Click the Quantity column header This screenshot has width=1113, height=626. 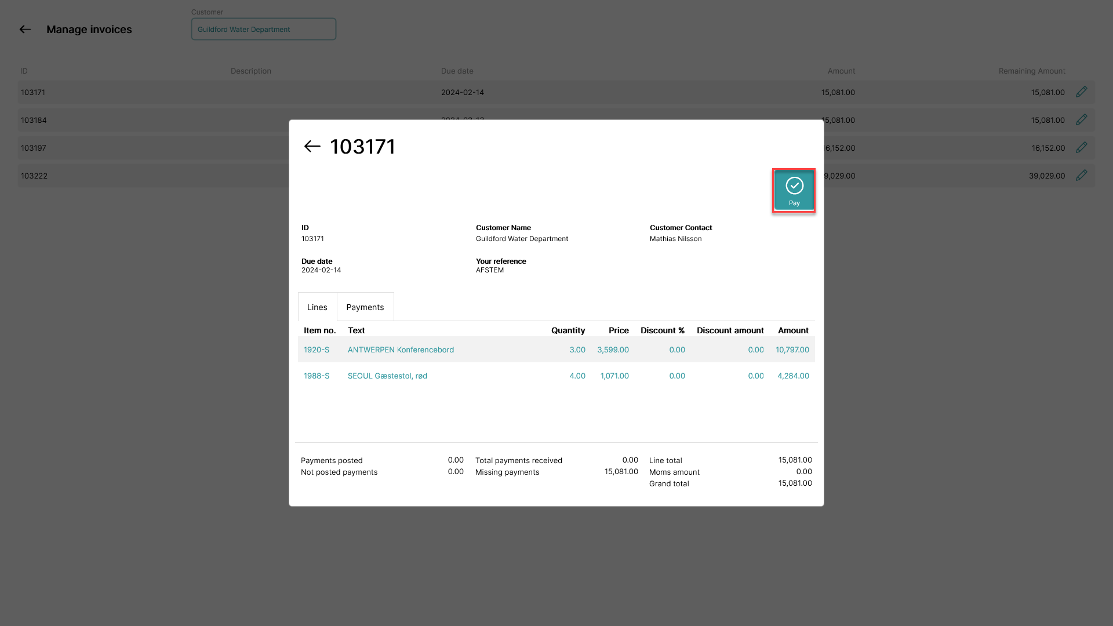pyautogui.click(x=568, y=330)
